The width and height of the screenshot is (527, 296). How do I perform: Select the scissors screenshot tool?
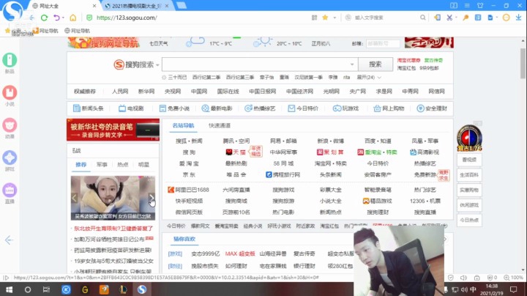(x=449, y=18)
